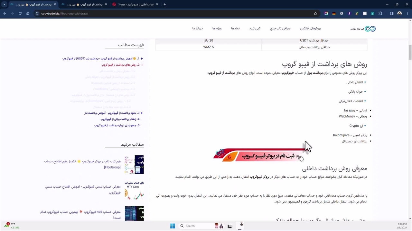Image resolution: width=412 pixels, height=231 pixels.
Task: Expand table of contents section 1
Action: [142, 59]
